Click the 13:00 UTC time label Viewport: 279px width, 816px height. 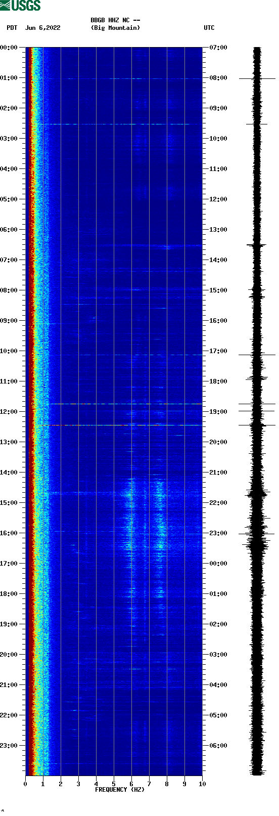[218, 230]
